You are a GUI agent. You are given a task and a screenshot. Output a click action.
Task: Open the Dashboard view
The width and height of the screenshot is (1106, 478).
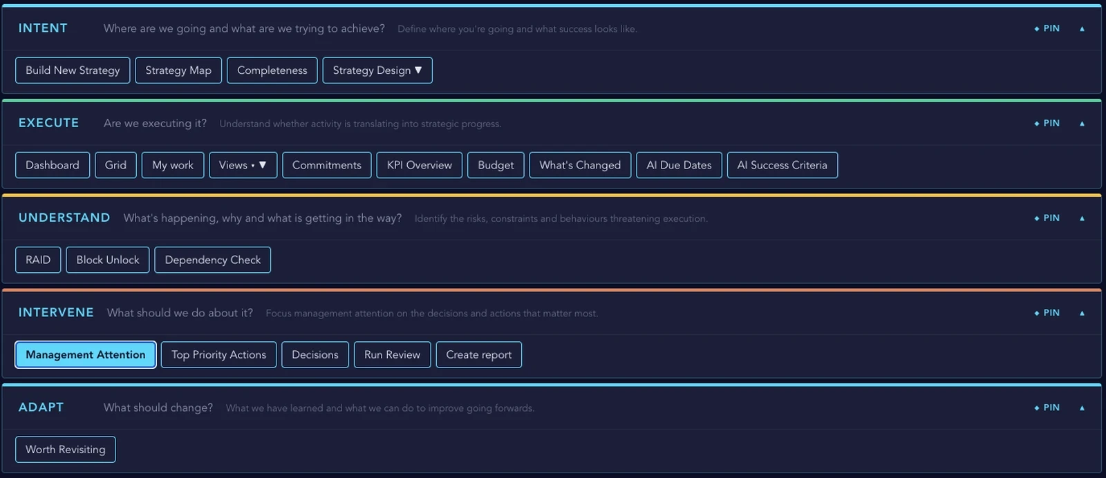[x=53, y=165]
